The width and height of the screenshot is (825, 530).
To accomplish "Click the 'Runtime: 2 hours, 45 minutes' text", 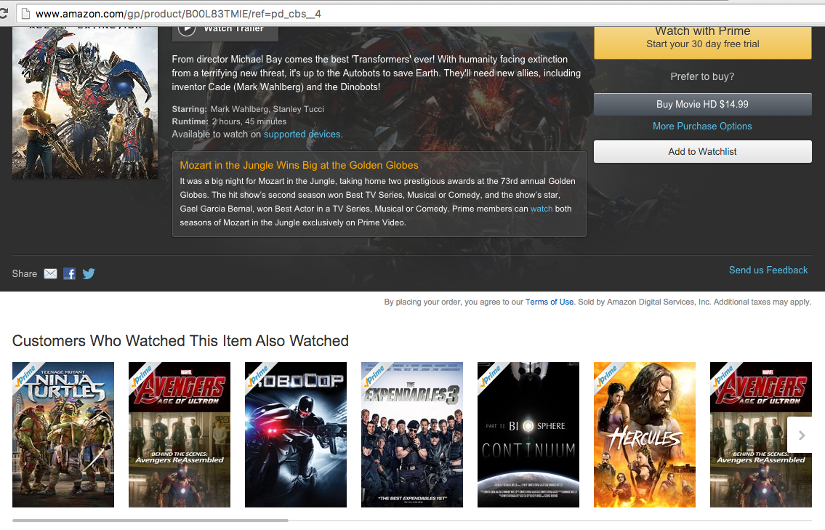I will [x=230, y=121].
